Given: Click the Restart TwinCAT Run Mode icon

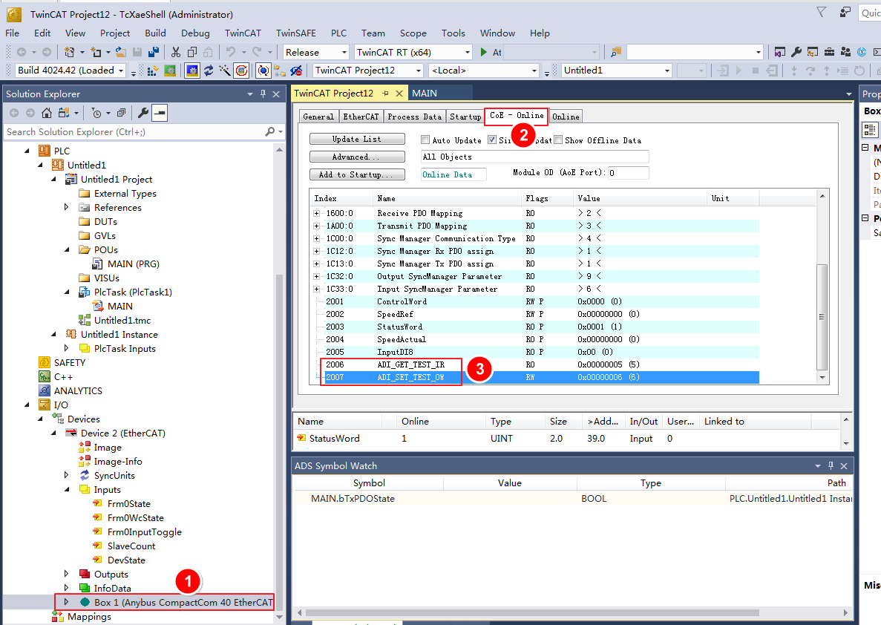Looking at the screenshot, I should tap(170, 71).
